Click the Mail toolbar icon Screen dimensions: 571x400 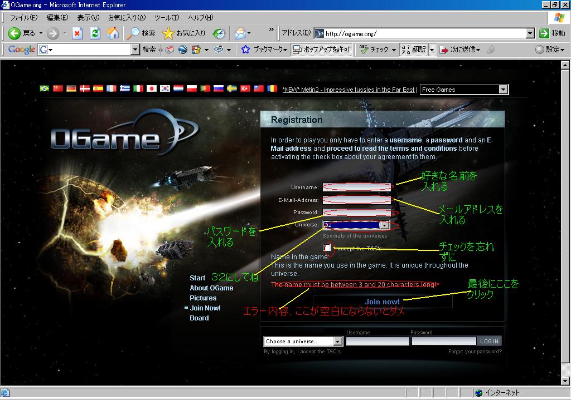240,33
